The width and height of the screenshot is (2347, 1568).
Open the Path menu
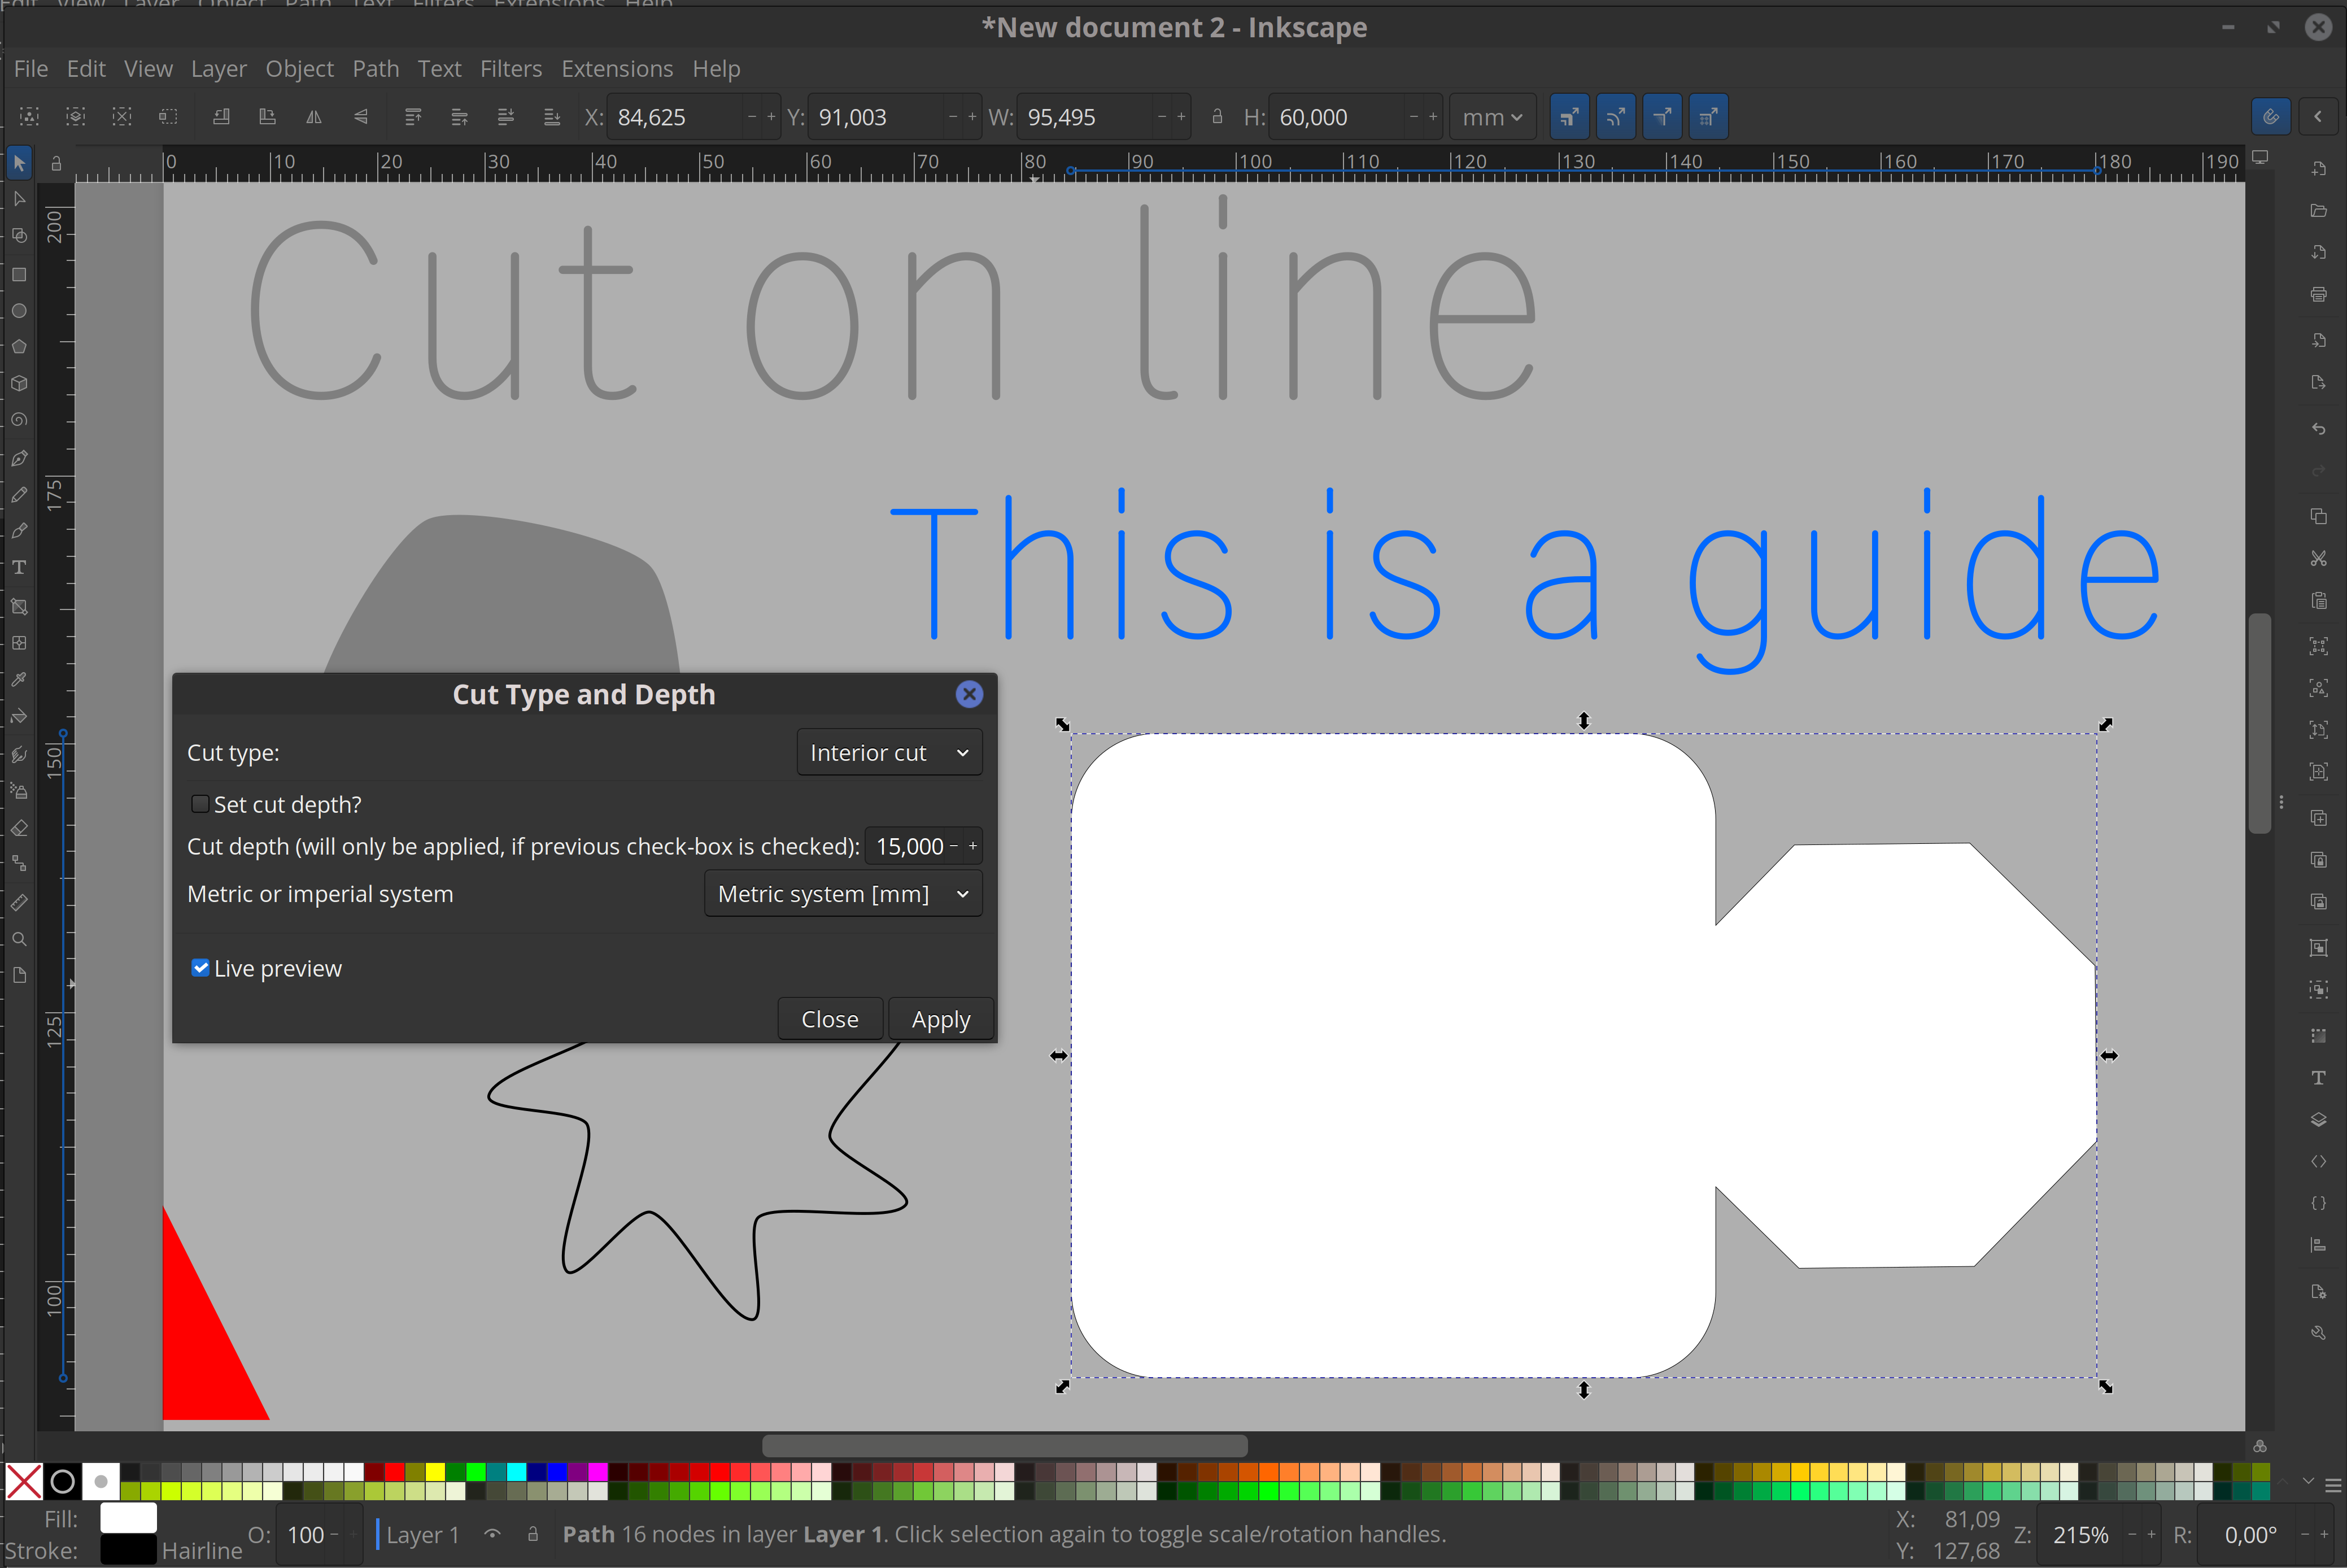point(375,69)
